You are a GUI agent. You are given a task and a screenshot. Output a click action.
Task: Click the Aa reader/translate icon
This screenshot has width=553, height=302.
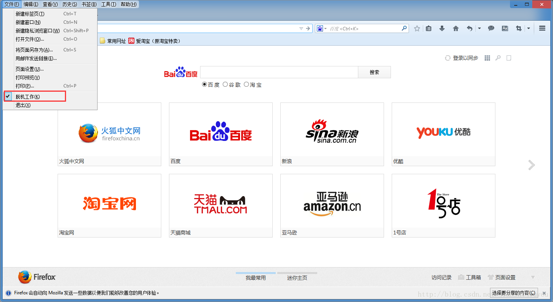(505, 28)
